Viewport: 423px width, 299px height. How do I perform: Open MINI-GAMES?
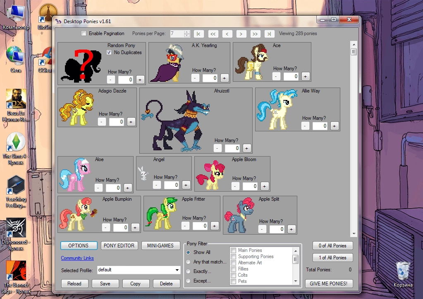160,246
